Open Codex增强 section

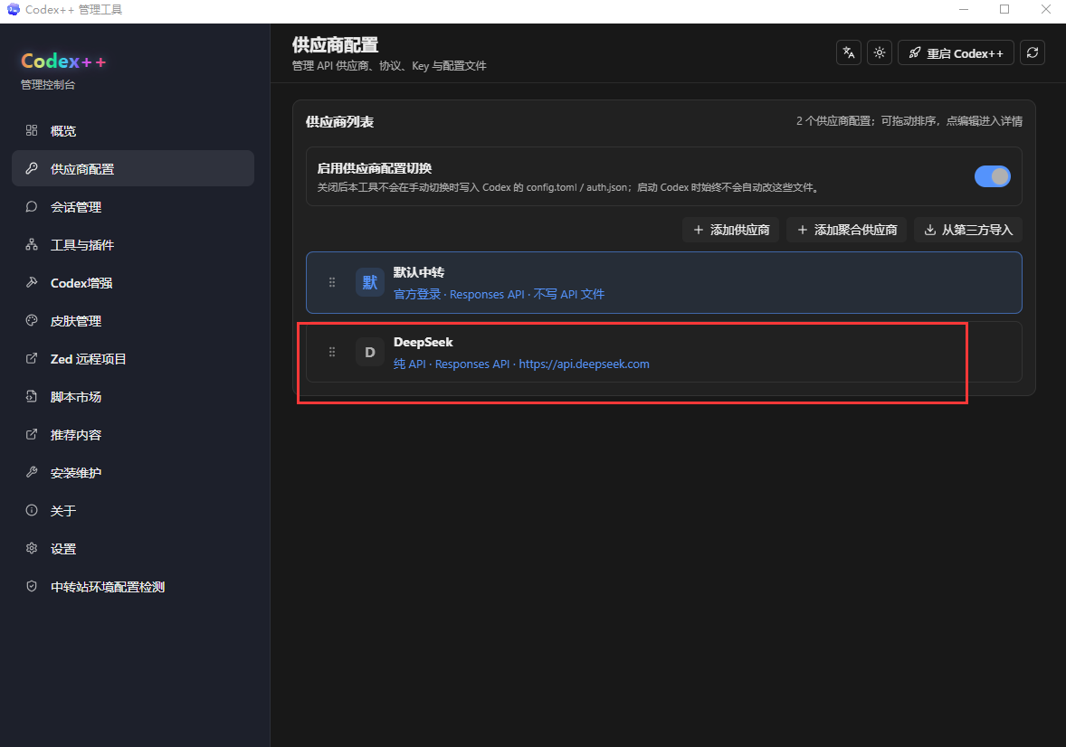pyautogui.click(x=132, y=283)
